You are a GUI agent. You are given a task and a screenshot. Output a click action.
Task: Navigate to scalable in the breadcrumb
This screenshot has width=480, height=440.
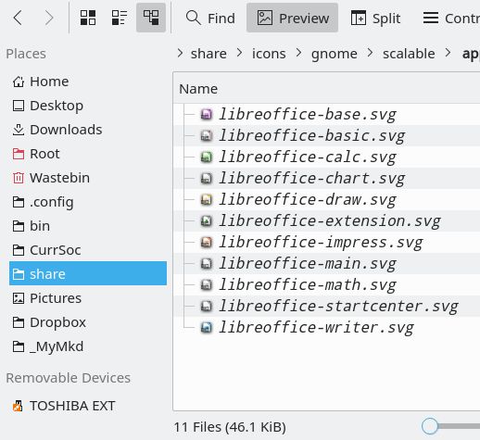tap(409, 54)
